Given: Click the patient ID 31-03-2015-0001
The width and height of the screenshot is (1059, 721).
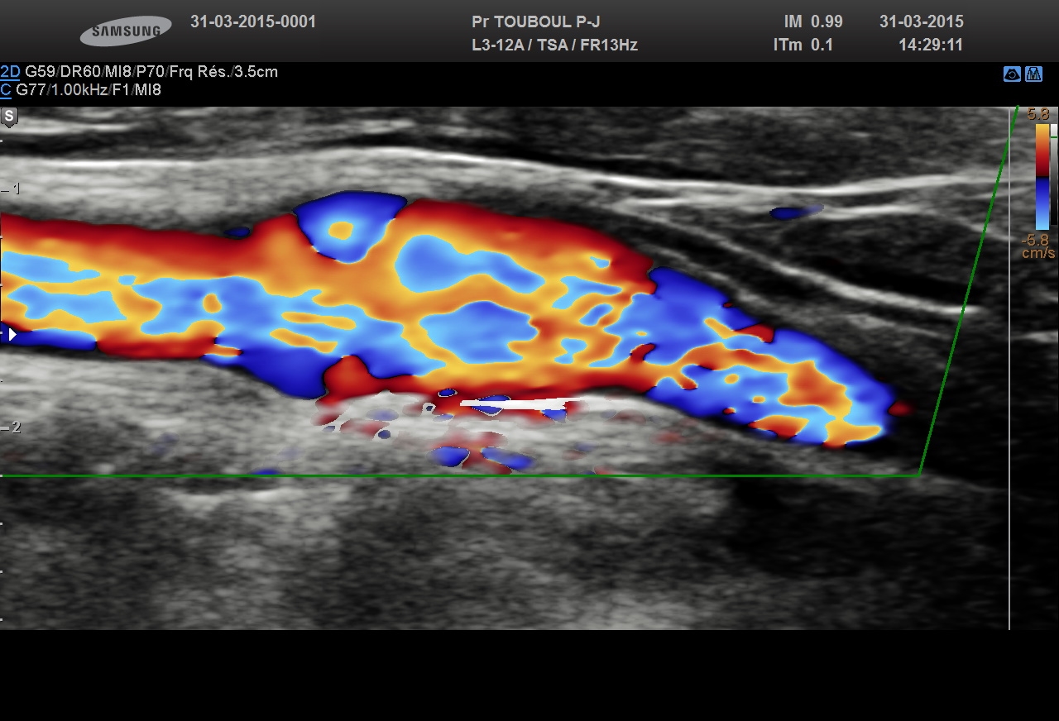Looking at the screenshot, I should pyautogui.click(x=253, y=22).
